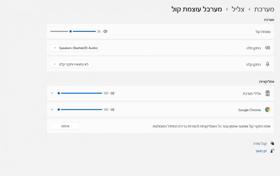Mute the system sounds (צלילי מערכת) speaker icon
This screenshot has height=176, width=280.
tap(112, 93)
